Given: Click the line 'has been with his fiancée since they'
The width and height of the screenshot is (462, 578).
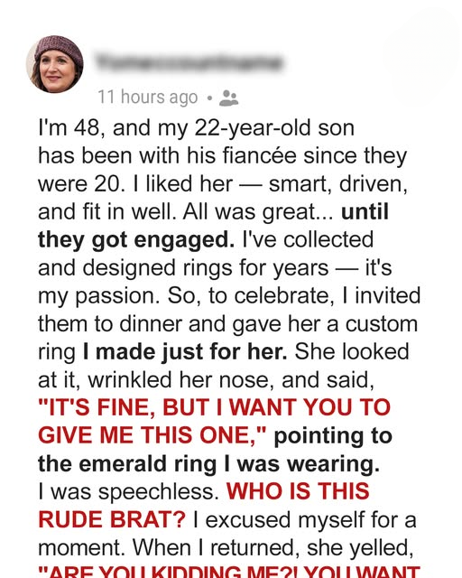Looking at the screenshot, I should click(x=223, y=156).
